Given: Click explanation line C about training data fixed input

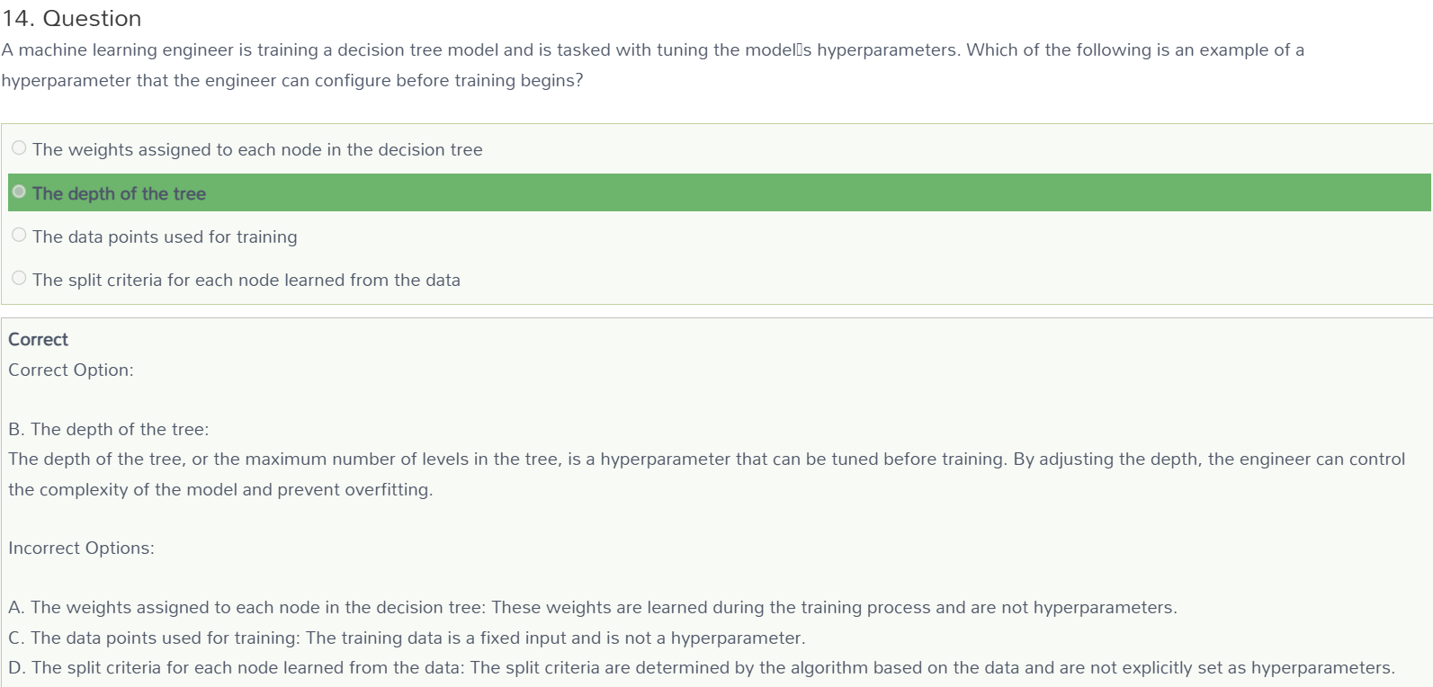Looking at the screenshot, I should pos(407,638).
